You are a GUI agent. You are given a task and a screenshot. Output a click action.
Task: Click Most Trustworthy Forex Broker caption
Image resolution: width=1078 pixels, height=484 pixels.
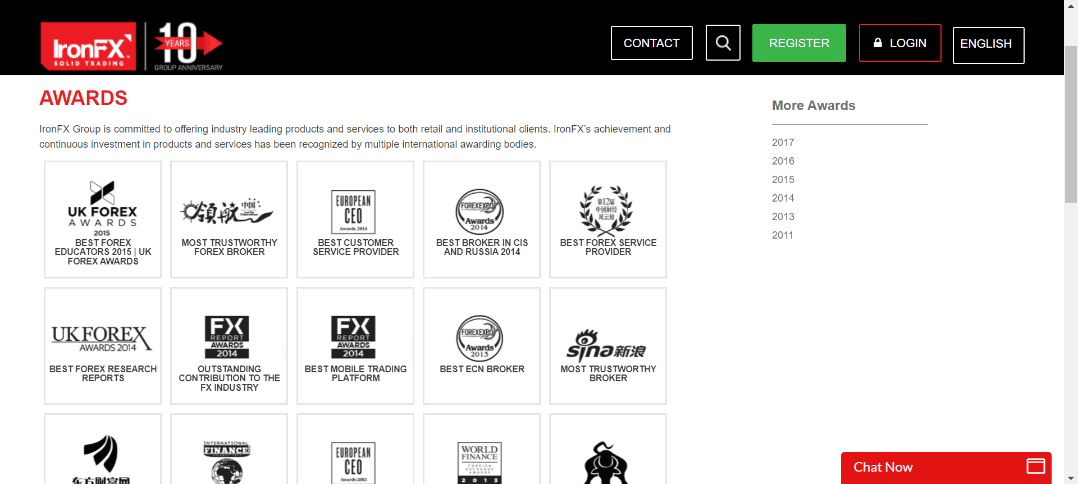coord(229,247)
